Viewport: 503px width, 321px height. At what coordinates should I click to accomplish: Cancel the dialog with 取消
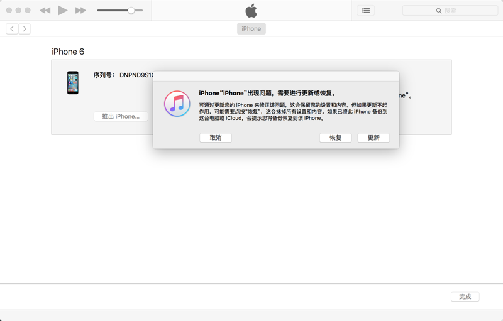[216, 138]
